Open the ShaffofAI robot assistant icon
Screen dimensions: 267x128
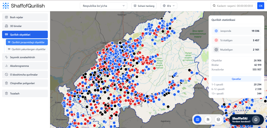tap(256, 120)
